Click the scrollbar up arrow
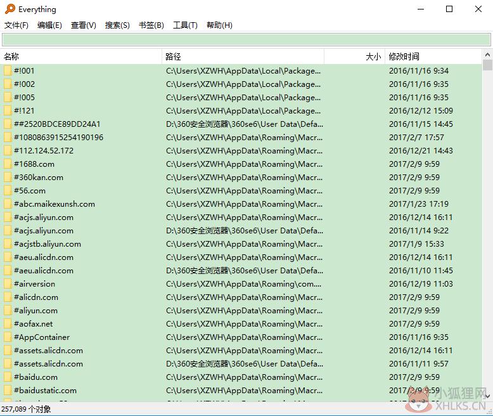The height and width of the screenshot is (416, 493). (487, 55)
